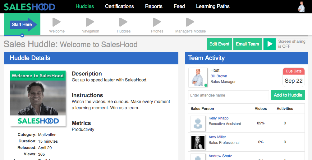Click Amy Miller's profile photo
Image resolution: width=312 pixels, height=160 pixels.
pyautogui.click(x=198, y=142)
